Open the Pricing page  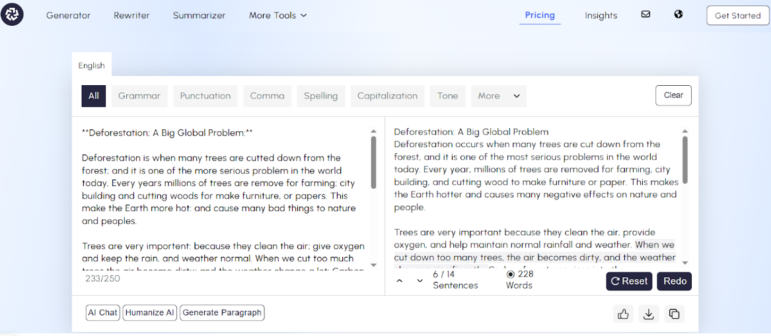pos(540,15)
